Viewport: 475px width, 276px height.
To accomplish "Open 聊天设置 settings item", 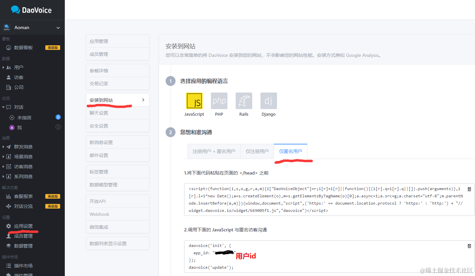I will click(x=117, y=113).
